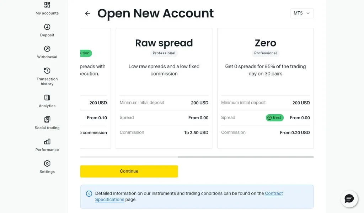This screenshot has width=364, height=213.
Task: Open the Deposit icon in sidebar
Action: click(47, 27)
